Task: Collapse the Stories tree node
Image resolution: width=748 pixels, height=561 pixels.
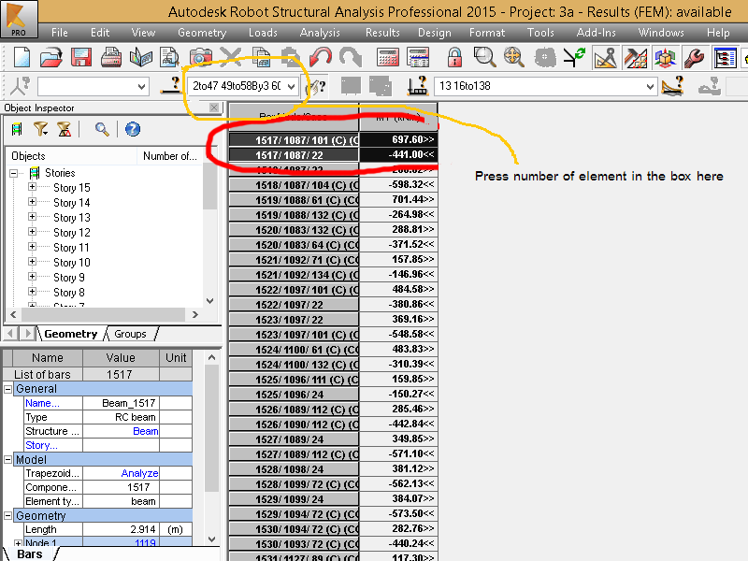Action: click(x=14, y=173)
